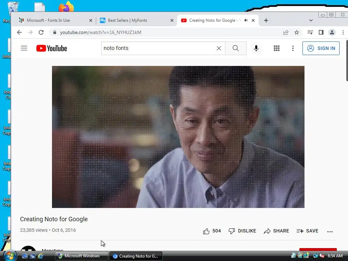The image size is (348, 261).
Task: Open the YouTube apps grid
Action: coord(277,48)
